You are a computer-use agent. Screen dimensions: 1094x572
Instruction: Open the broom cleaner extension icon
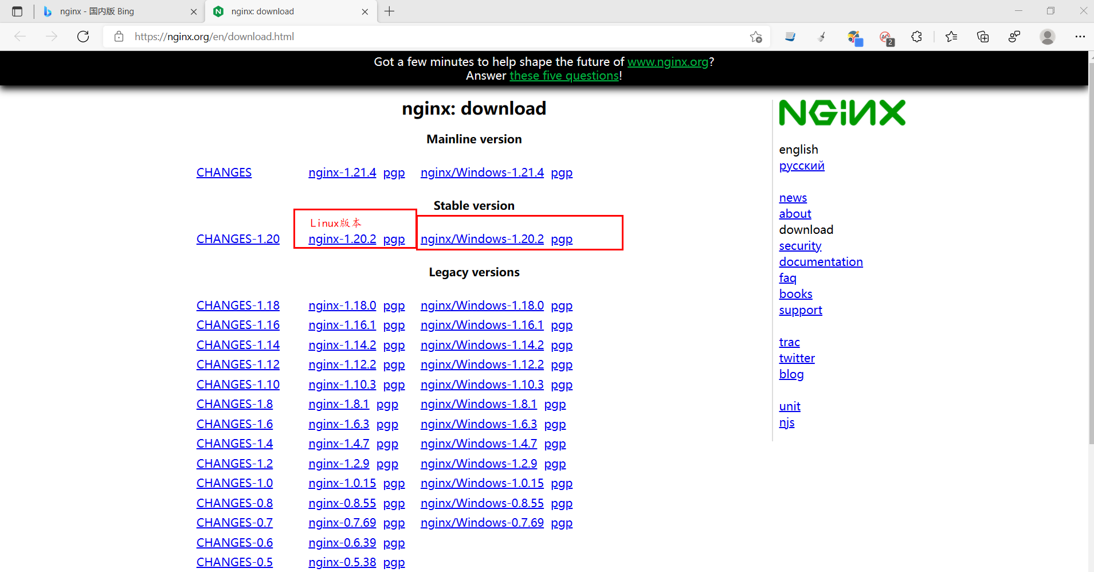[x=822, y=37]
